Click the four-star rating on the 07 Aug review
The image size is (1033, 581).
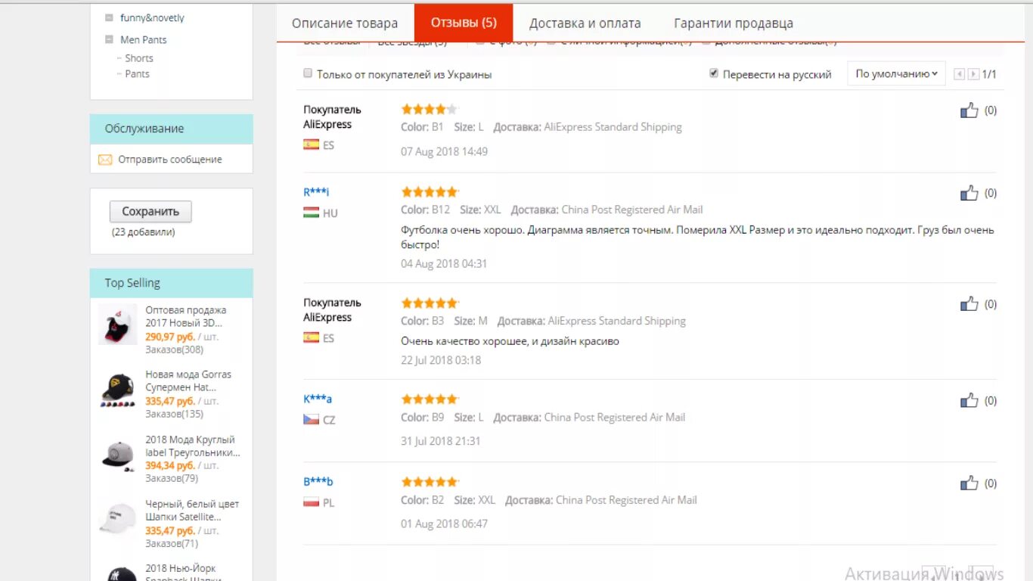click(430, 110)
